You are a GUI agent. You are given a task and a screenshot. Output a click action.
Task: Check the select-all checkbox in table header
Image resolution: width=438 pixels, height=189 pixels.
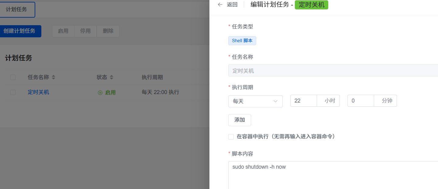13,77
